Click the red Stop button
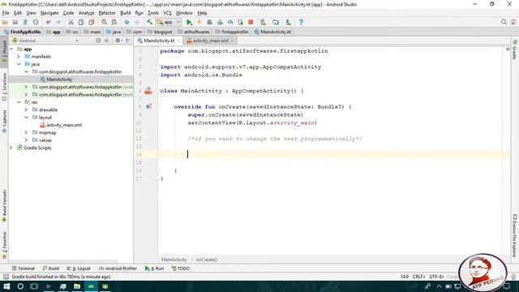The width and height of the screenshot is (519, 292). tap(251, 22)
